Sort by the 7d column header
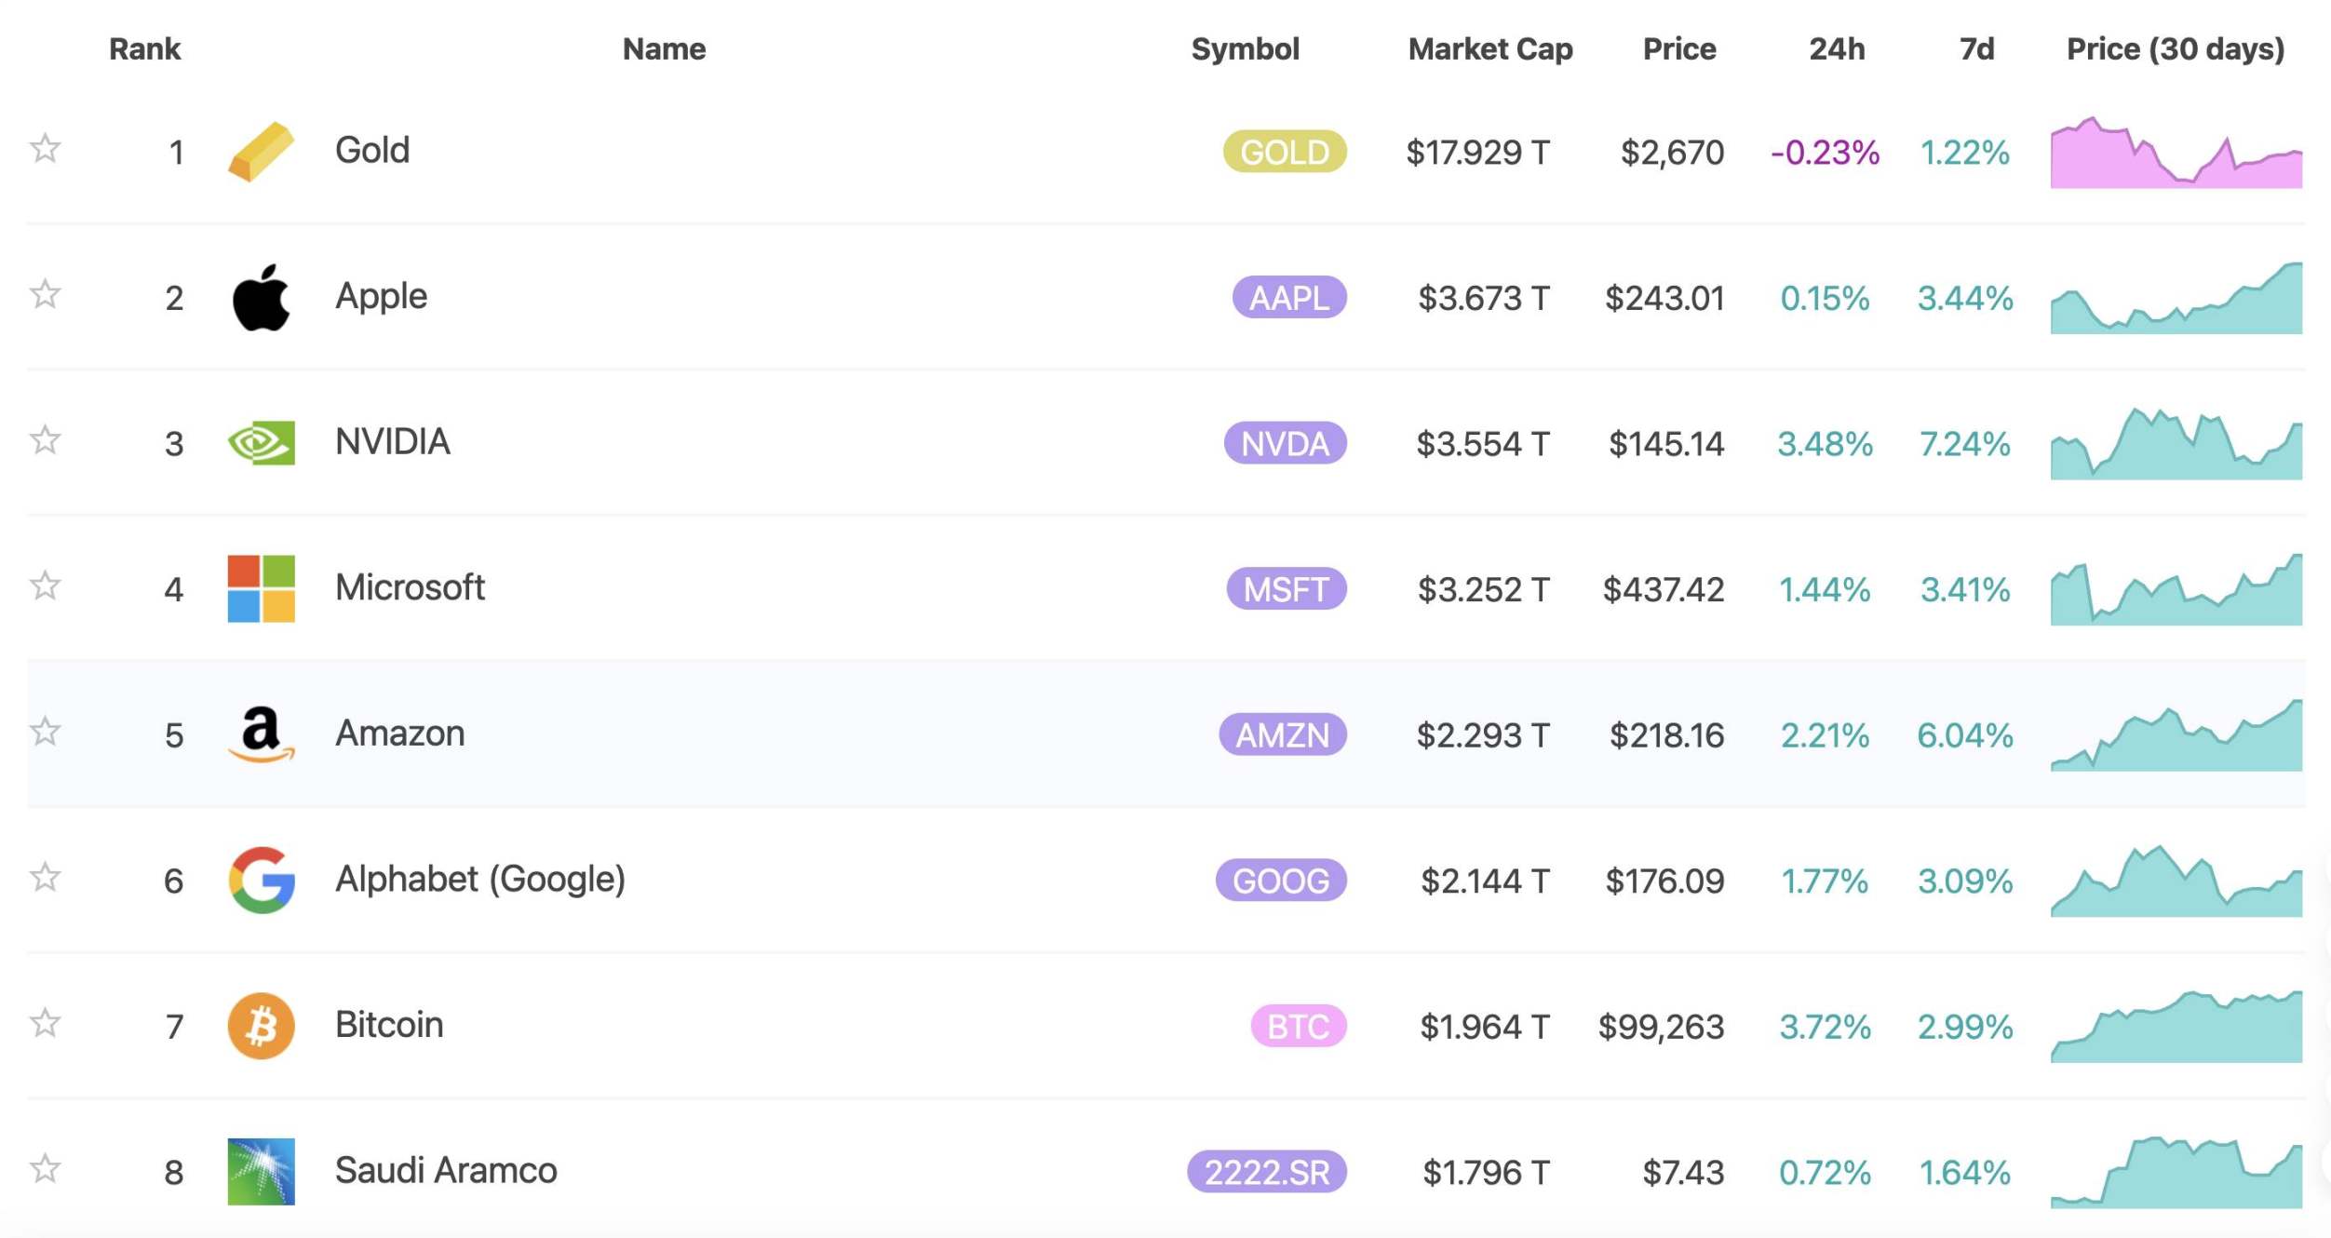This screenshot has height=1238, width=2331. click(1976, 48)
